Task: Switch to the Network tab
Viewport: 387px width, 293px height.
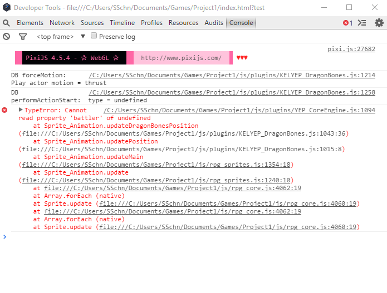Action: (62, 23)
